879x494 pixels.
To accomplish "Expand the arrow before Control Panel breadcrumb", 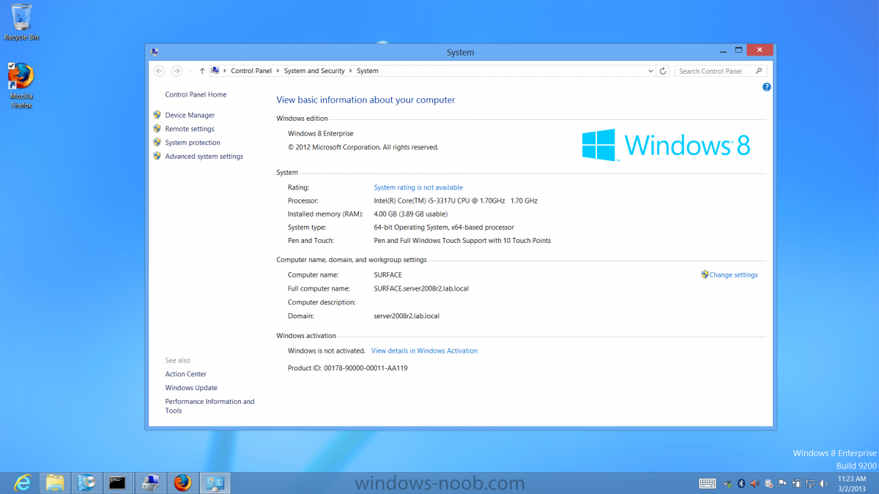I will [225, 71].
